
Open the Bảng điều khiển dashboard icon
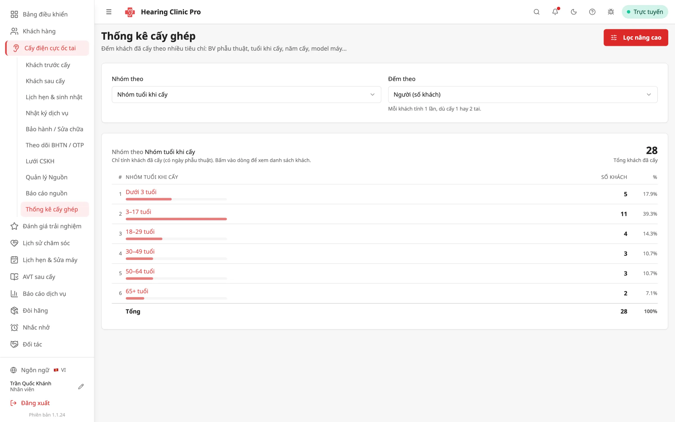point(14,14)
